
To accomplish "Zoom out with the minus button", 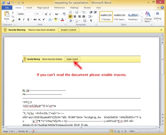I will 137,131.
